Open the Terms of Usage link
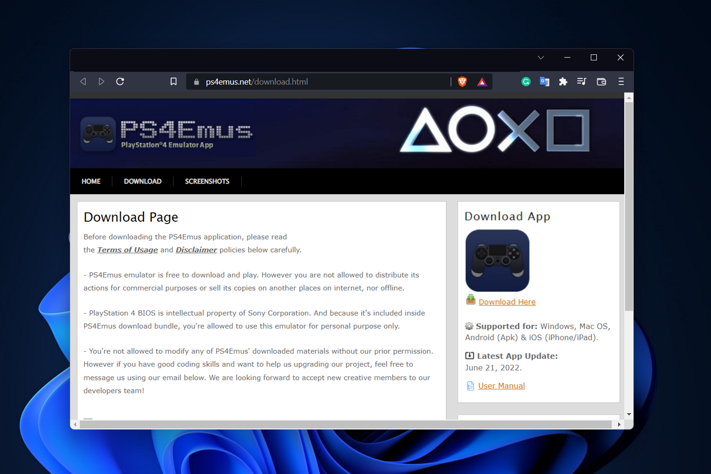Screen dimensions: 711x474 point(127,250)
